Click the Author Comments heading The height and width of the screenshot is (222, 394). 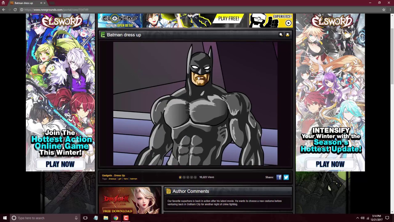pos(191,191)
